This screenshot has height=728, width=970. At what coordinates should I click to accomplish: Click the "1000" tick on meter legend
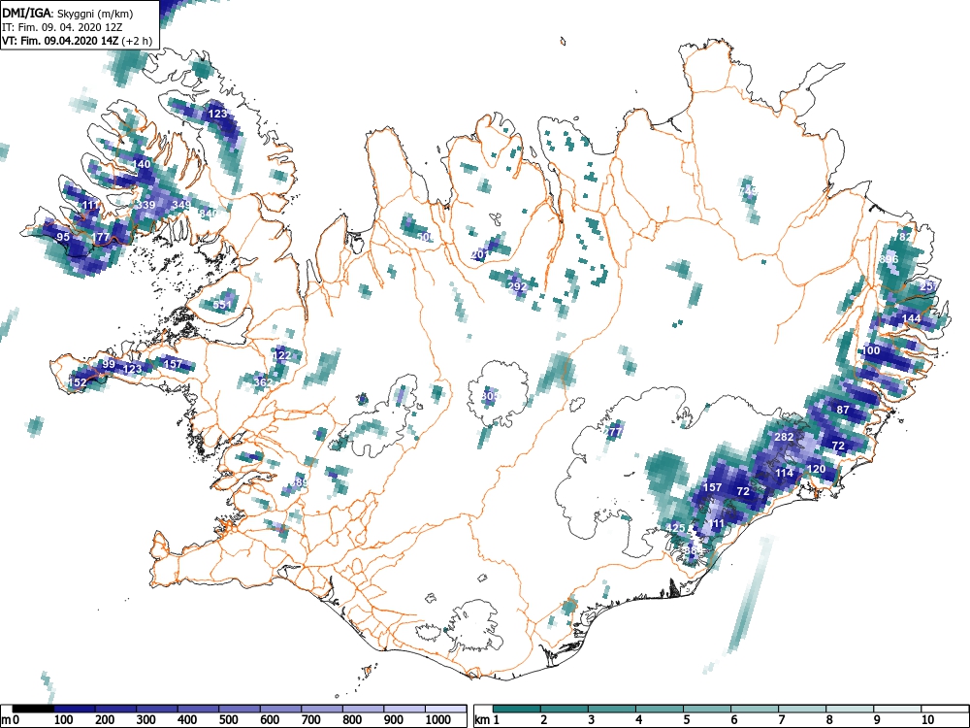click(438, 720)
